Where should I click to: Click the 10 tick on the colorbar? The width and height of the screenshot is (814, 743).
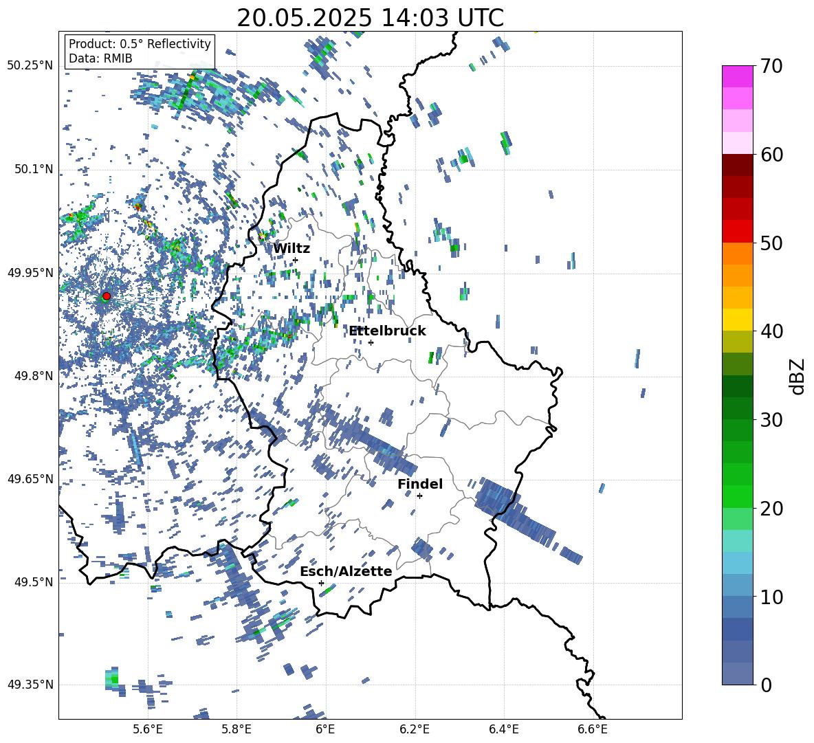771,597
